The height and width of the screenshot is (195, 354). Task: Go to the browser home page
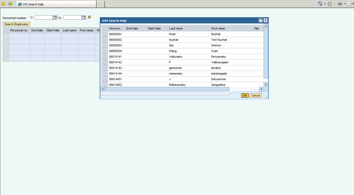(320, 4)
